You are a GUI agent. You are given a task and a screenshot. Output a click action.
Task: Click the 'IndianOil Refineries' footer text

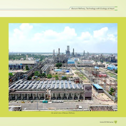107,122
